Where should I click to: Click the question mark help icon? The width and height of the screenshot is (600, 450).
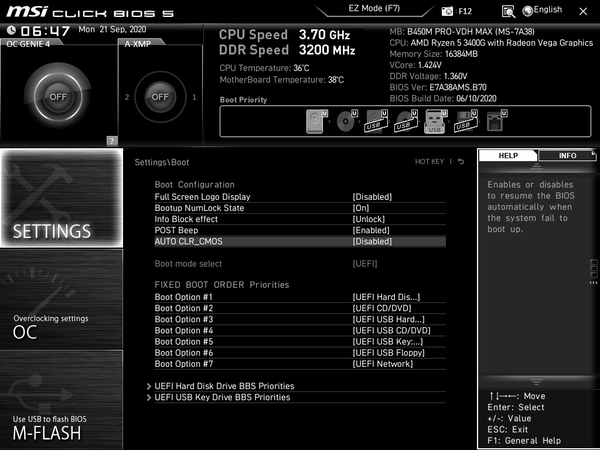(112, 141)
